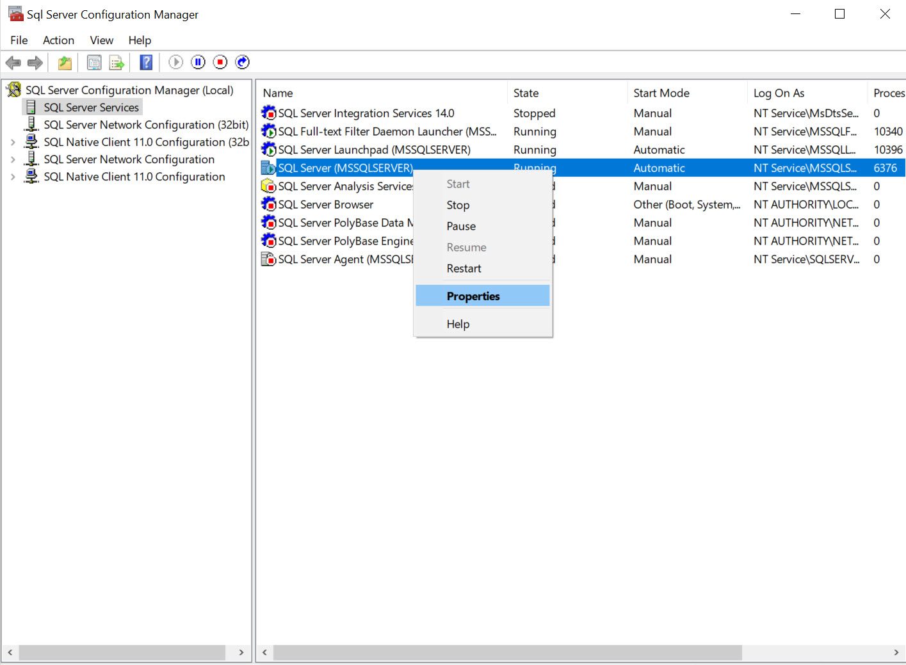The height and width of the screenshot is (665, 906).
Task: Select SQL Server Services in the tree
Action: point(91,108)
